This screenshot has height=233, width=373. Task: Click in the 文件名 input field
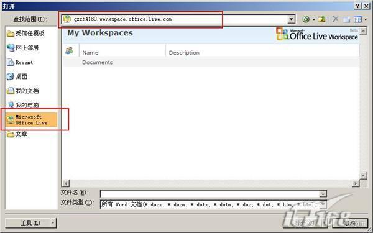click(210, 194)
